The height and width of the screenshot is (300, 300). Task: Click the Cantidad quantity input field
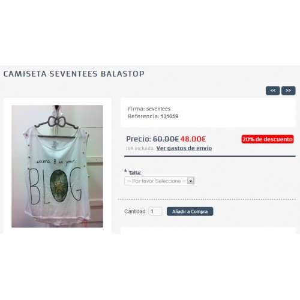coord(155,211)
